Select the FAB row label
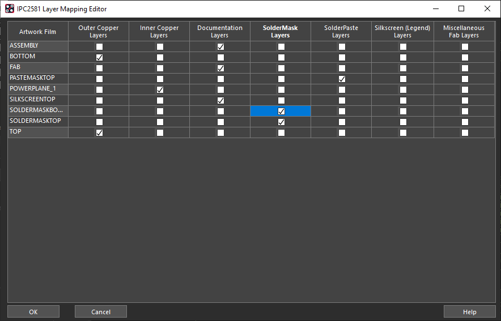The height and width of the screenshot is (321, 501). (38, 67)
